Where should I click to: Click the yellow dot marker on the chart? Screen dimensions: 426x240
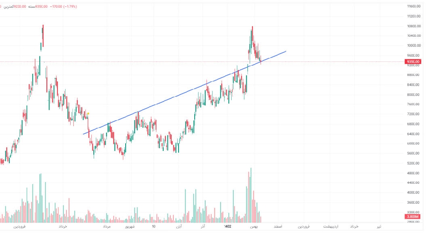pyautogui.click(x=88, y=114)
